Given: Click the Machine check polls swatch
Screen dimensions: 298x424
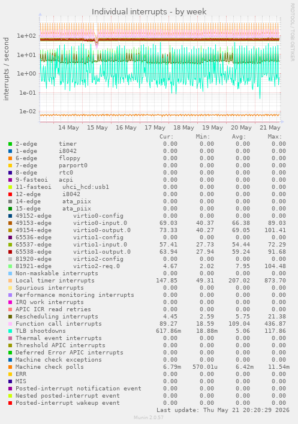Looking at the screenshot, I should [10, 367].
